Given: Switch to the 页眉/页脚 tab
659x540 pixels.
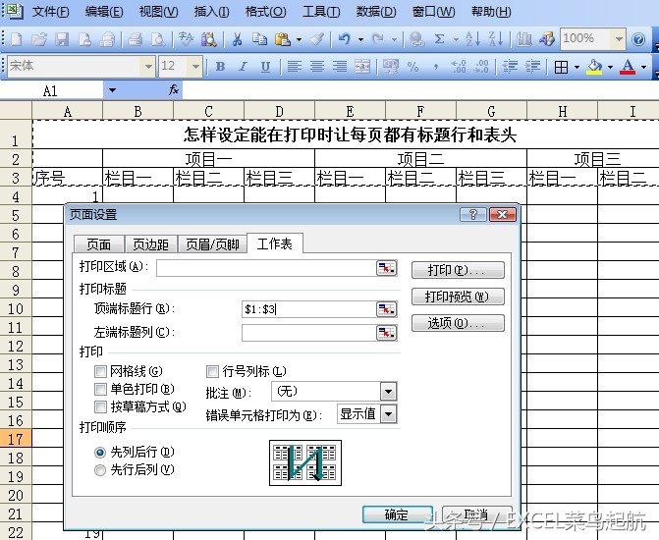Looking at the screenshot, I should coord(213,244).
